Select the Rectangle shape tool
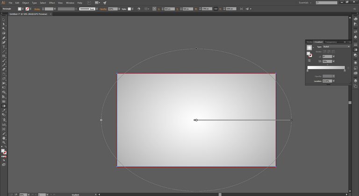 click(4, 56)
